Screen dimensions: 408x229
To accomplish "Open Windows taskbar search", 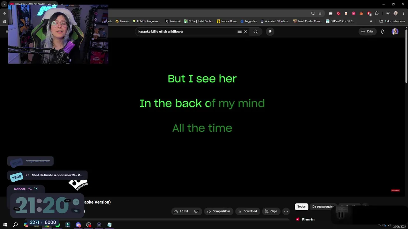I will tap(15, 225).
